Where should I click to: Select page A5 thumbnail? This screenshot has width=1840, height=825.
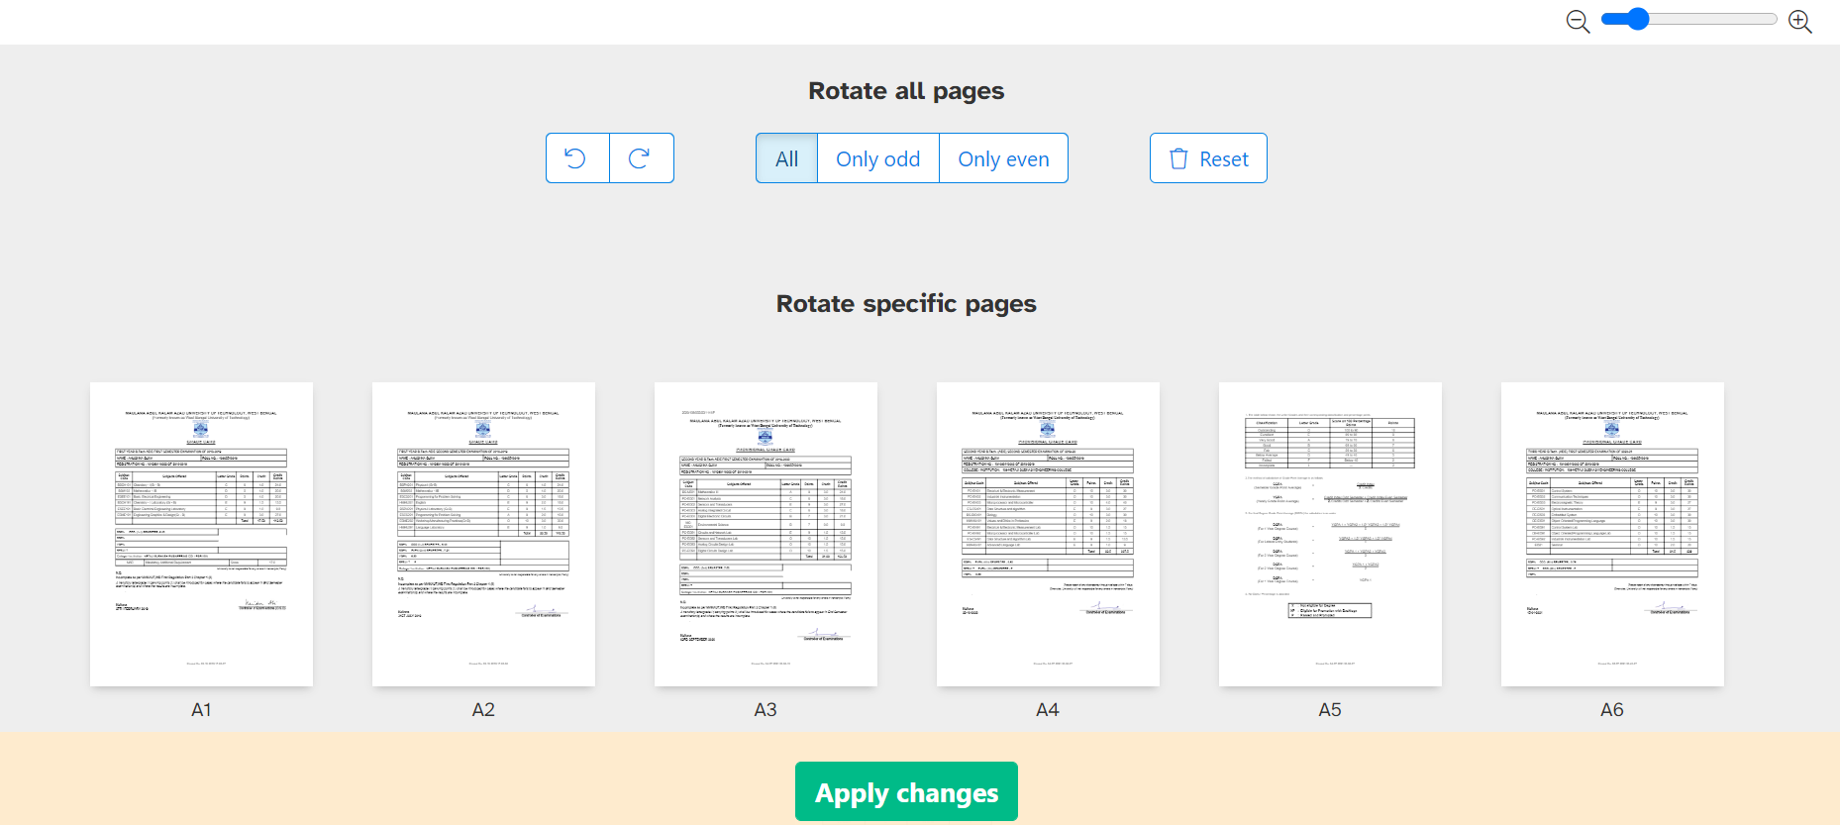[1330, 534]
